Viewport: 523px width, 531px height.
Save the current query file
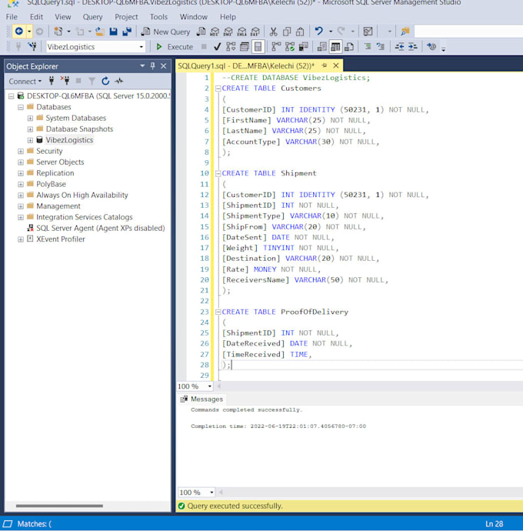(x=113, y=32)
